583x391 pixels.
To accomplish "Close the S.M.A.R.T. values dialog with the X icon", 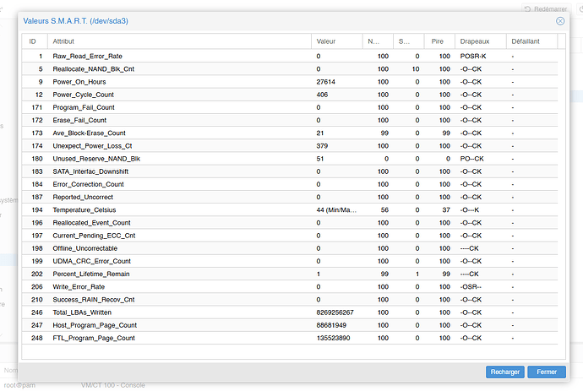I will coord(559,21).
